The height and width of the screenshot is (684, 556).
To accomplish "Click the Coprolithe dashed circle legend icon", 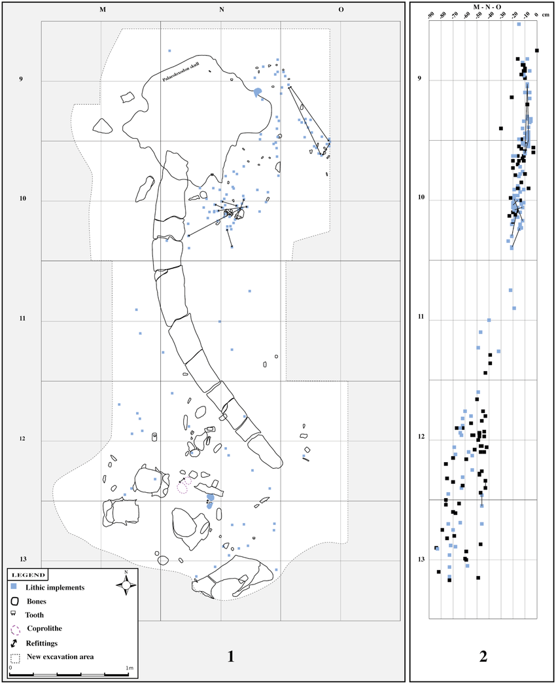I will [x=16, y=630].
